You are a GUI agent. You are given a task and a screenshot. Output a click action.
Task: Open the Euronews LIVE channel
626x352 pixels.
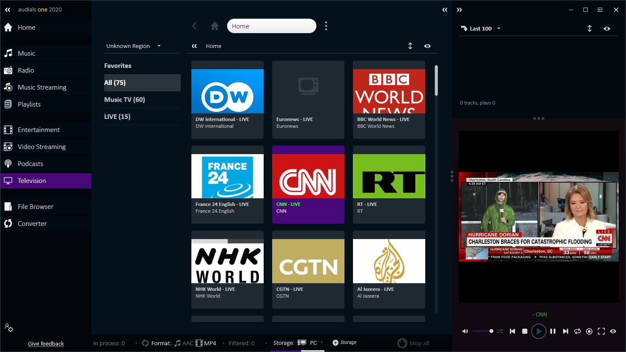pyautogui.click(x=308, y=100)
